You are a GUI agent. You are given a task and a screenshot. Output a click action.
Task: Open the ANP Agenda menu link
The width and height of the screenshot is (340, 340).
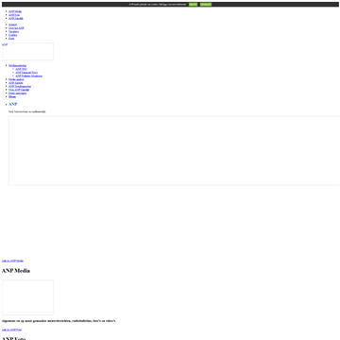click(x=16, y=83)
